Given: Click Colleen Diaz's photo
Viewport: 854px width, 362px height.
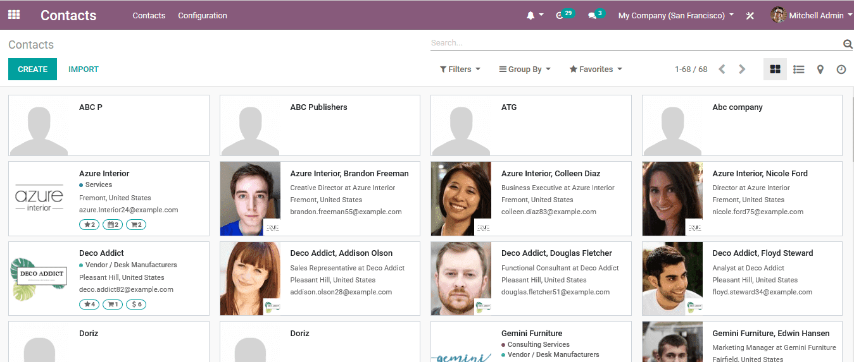Looking at the screenshot, I should pos(461,198).
